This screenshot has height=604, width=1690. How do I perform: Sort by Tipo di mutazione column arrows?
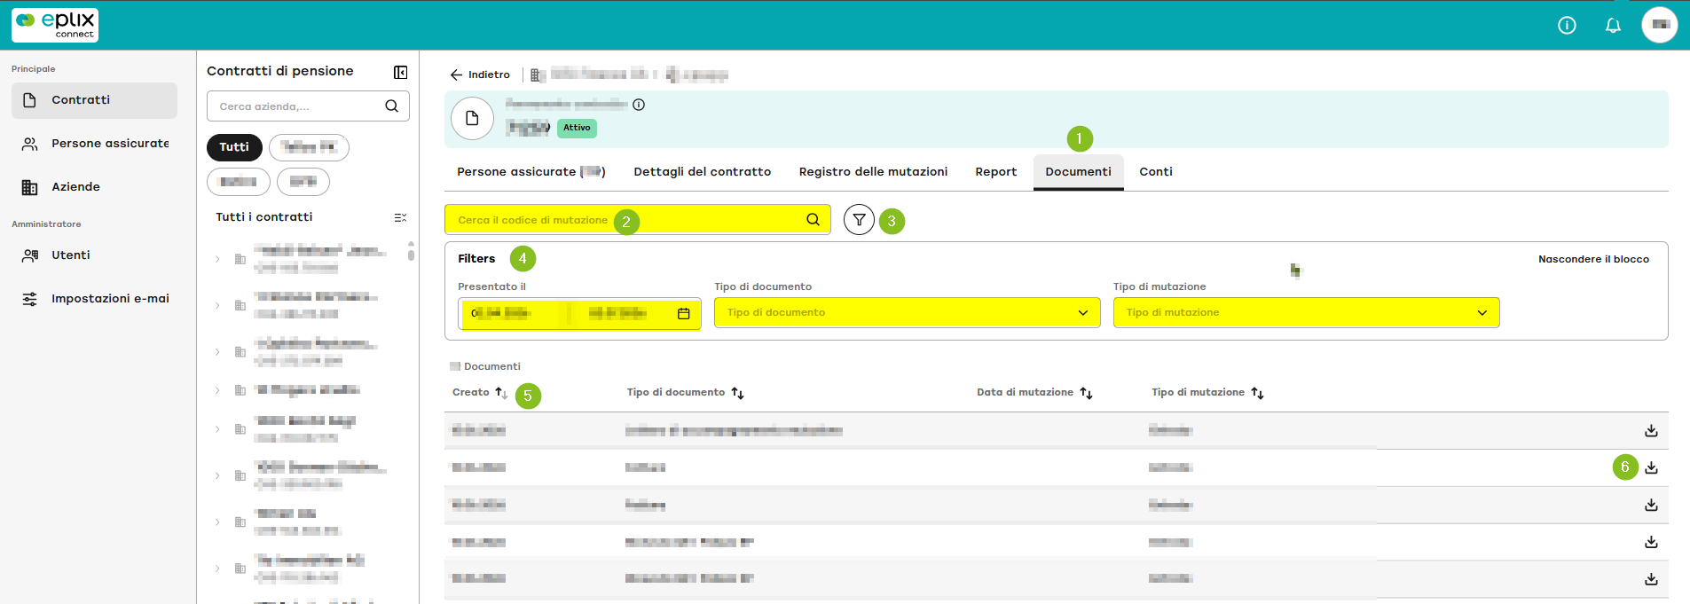tap(1257, 393)
